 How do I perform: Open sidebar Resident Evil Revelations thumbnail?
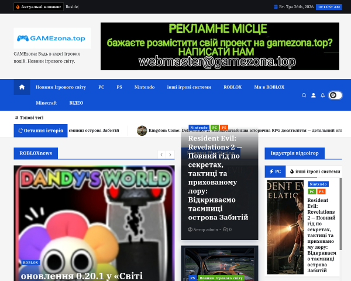[x=285, y=227]
